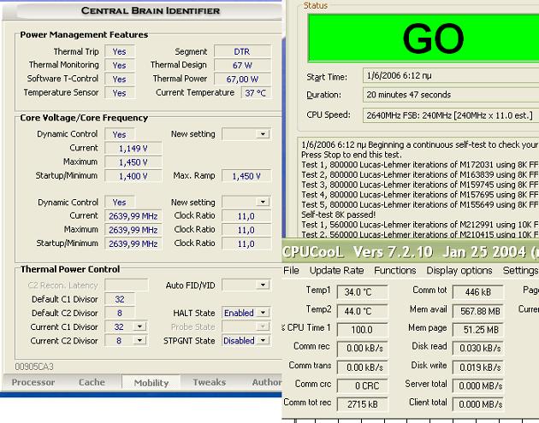The height and width of the screenshot is (423, 539).
Task: Open the Display options menu in CPUCool
Action: tap(459, 271)
